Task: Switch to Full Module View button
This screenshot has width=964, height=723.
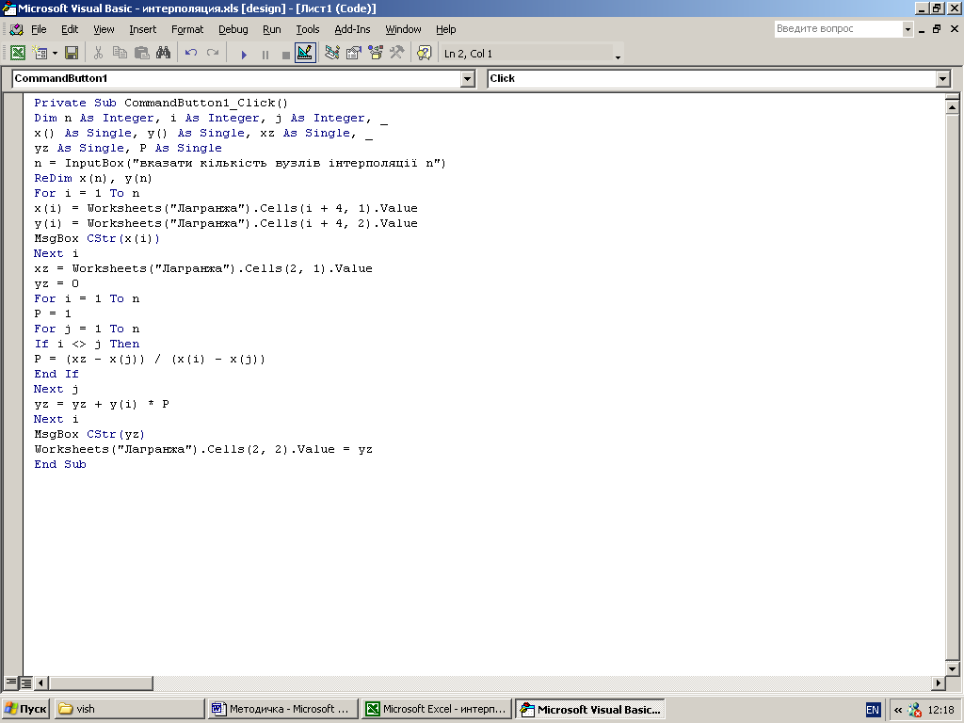Action: [25, 683]
